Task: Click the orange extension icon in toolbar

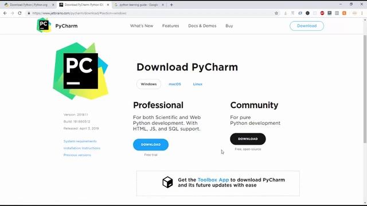Action: click(344, 13)
